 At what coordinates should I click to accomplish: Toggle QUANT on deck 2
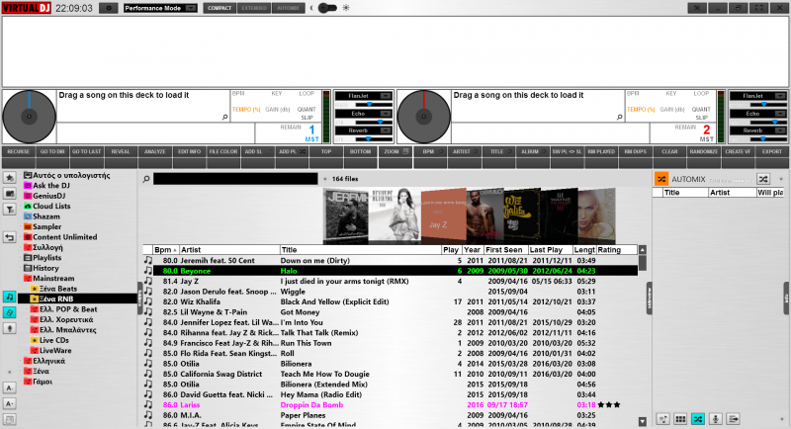pos(700,109)
